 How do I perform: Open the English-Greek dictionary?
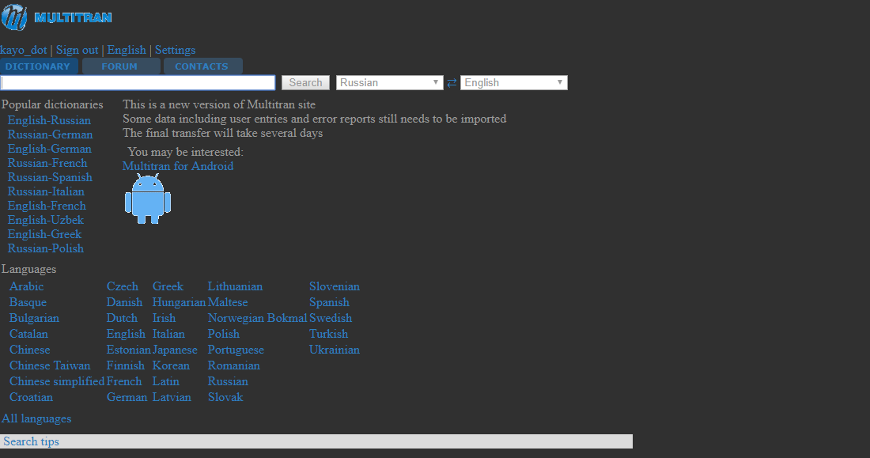[44, 234]
